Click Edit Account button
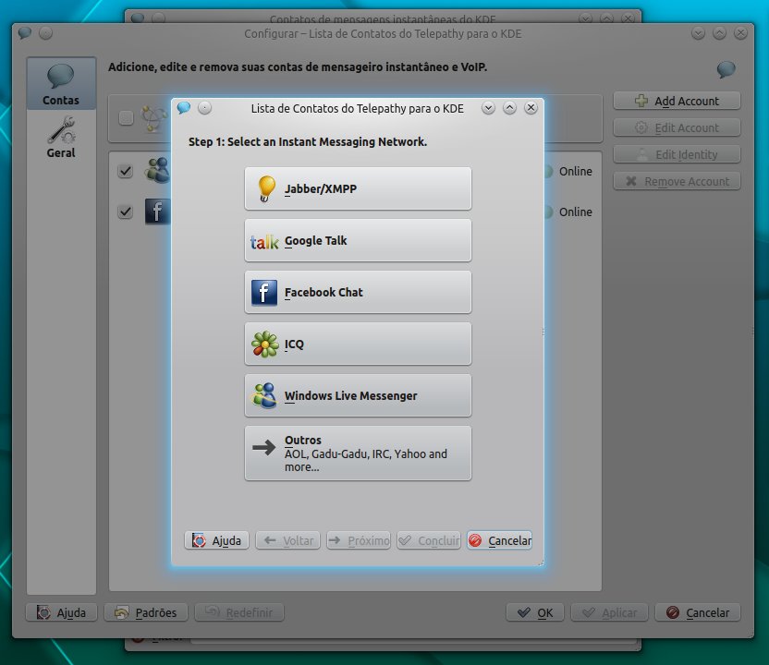The image size is (769, 665). (x=677, y=127)
